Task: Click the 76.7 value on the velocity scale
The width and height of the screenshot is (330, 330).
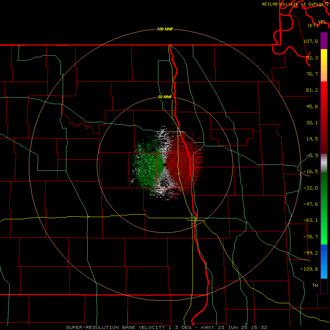Action: (312, 74)
